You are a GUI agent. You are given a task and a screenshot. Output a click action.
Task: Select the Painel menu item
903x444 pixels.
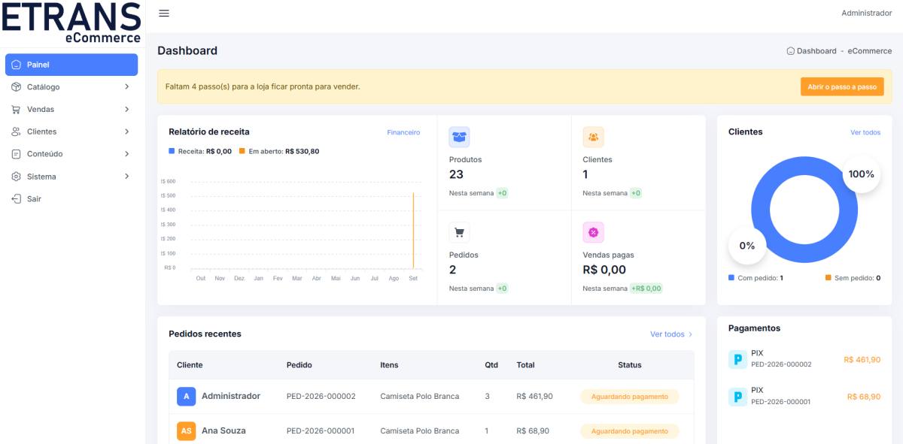[71, 65]
